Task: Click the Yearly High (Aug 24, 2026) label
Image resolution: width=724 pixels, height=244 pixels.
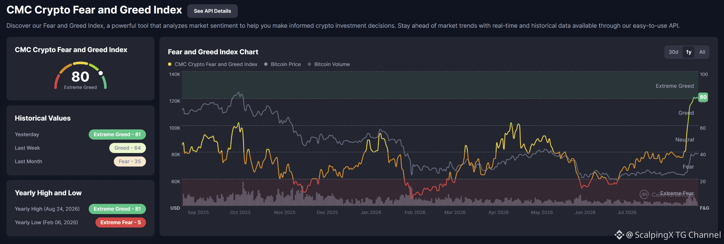Action: 47,209
